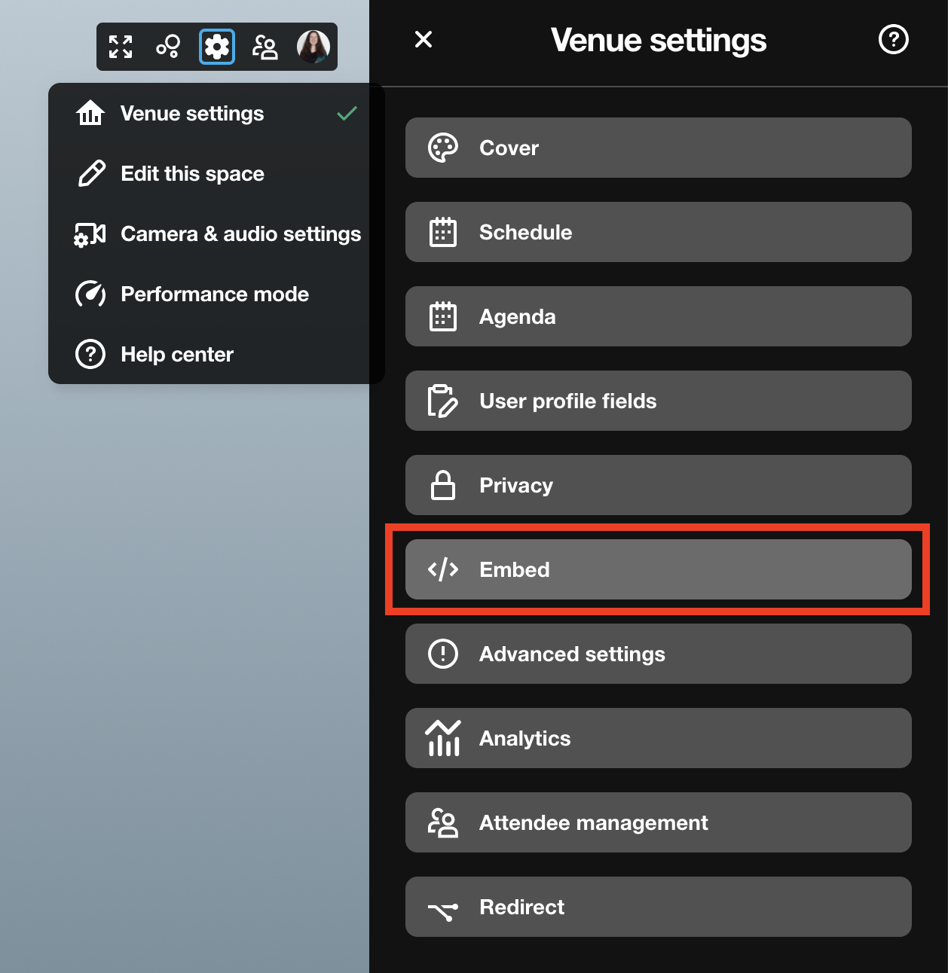Screen dimensions: 948x973
Task: Click the Redirect arrows icon
Action: (x=443, y=909)
